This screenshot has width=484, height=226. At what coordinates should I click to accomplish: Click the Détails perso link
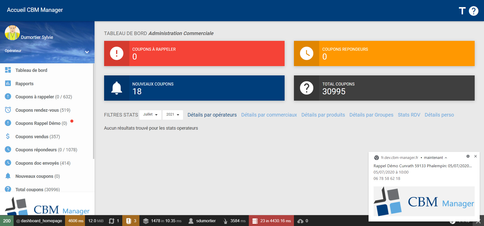point(439,115)
